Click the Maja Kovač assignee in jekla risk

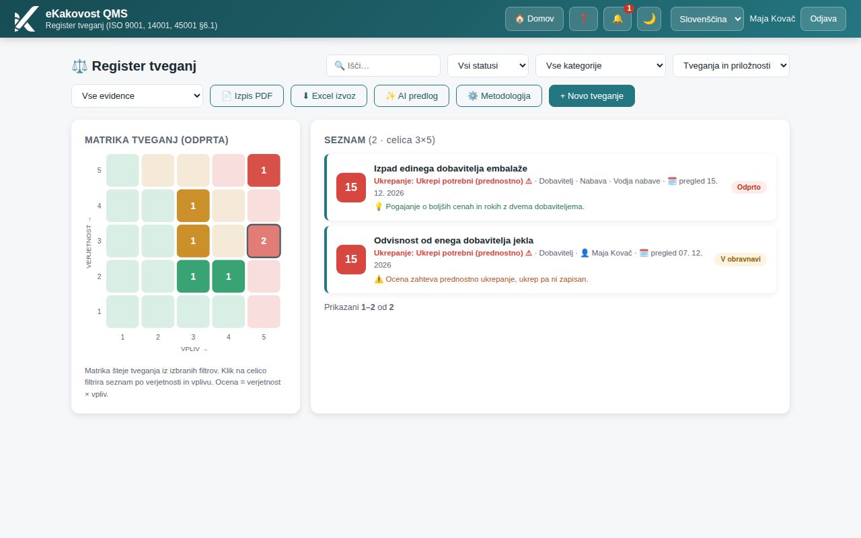pyautogui.click(x=606, y=253)
